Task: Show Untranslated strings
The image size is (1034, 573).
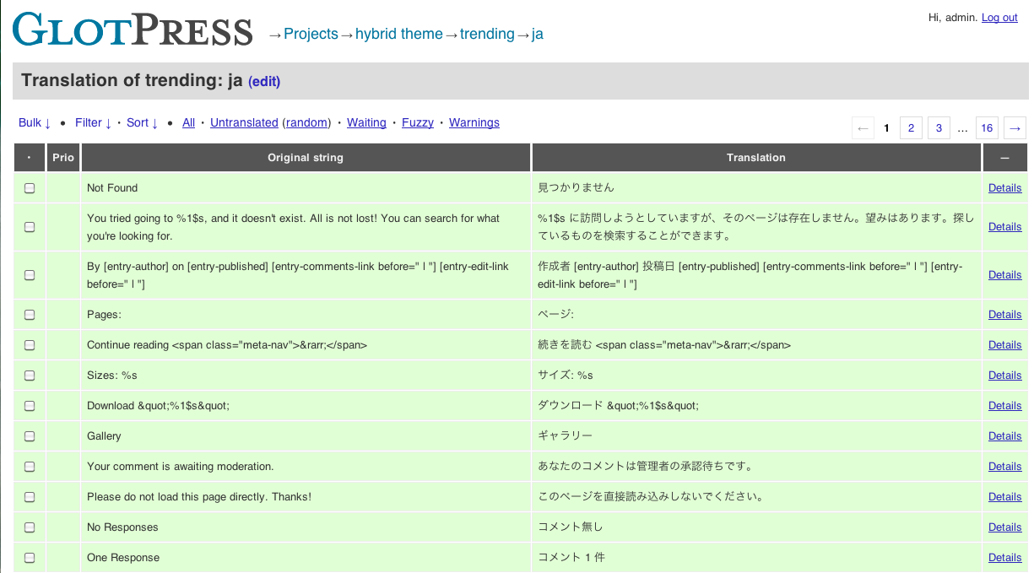Action: pyautogui.click(x=244, y=122)
